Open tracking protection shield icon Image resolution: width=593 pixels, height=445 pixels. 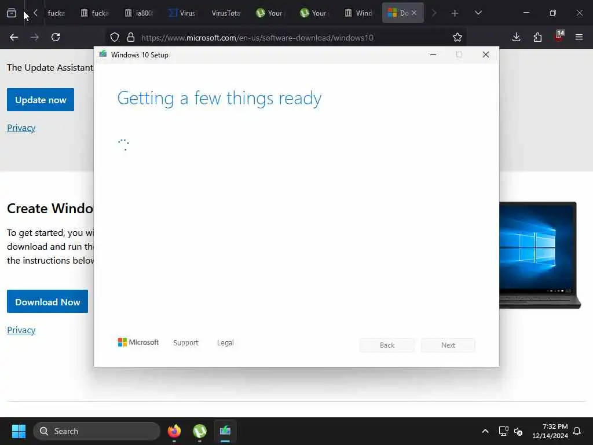(115, 37)
